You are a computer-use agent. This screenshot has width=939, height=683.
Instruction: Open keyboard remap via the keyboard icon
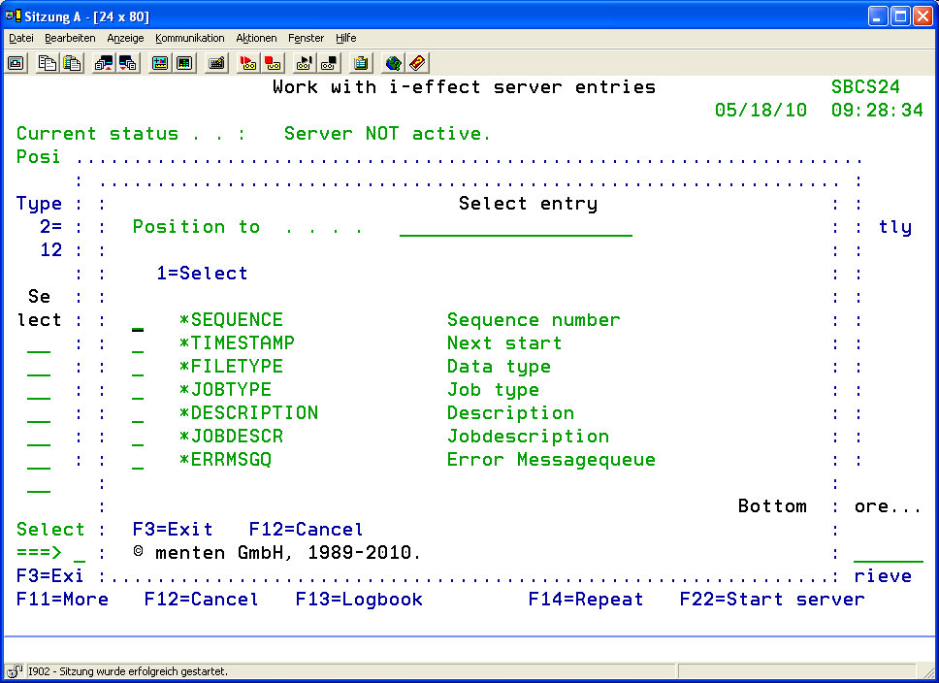216,63
